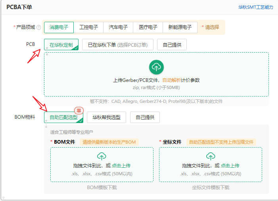Select 消费电子 product field

coord(59,27)
